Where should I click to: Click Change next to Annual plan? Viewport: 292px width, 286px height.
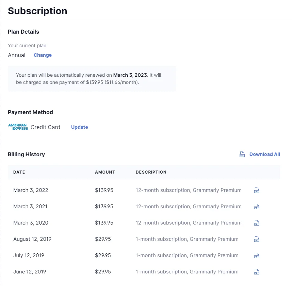click(43, 55)
